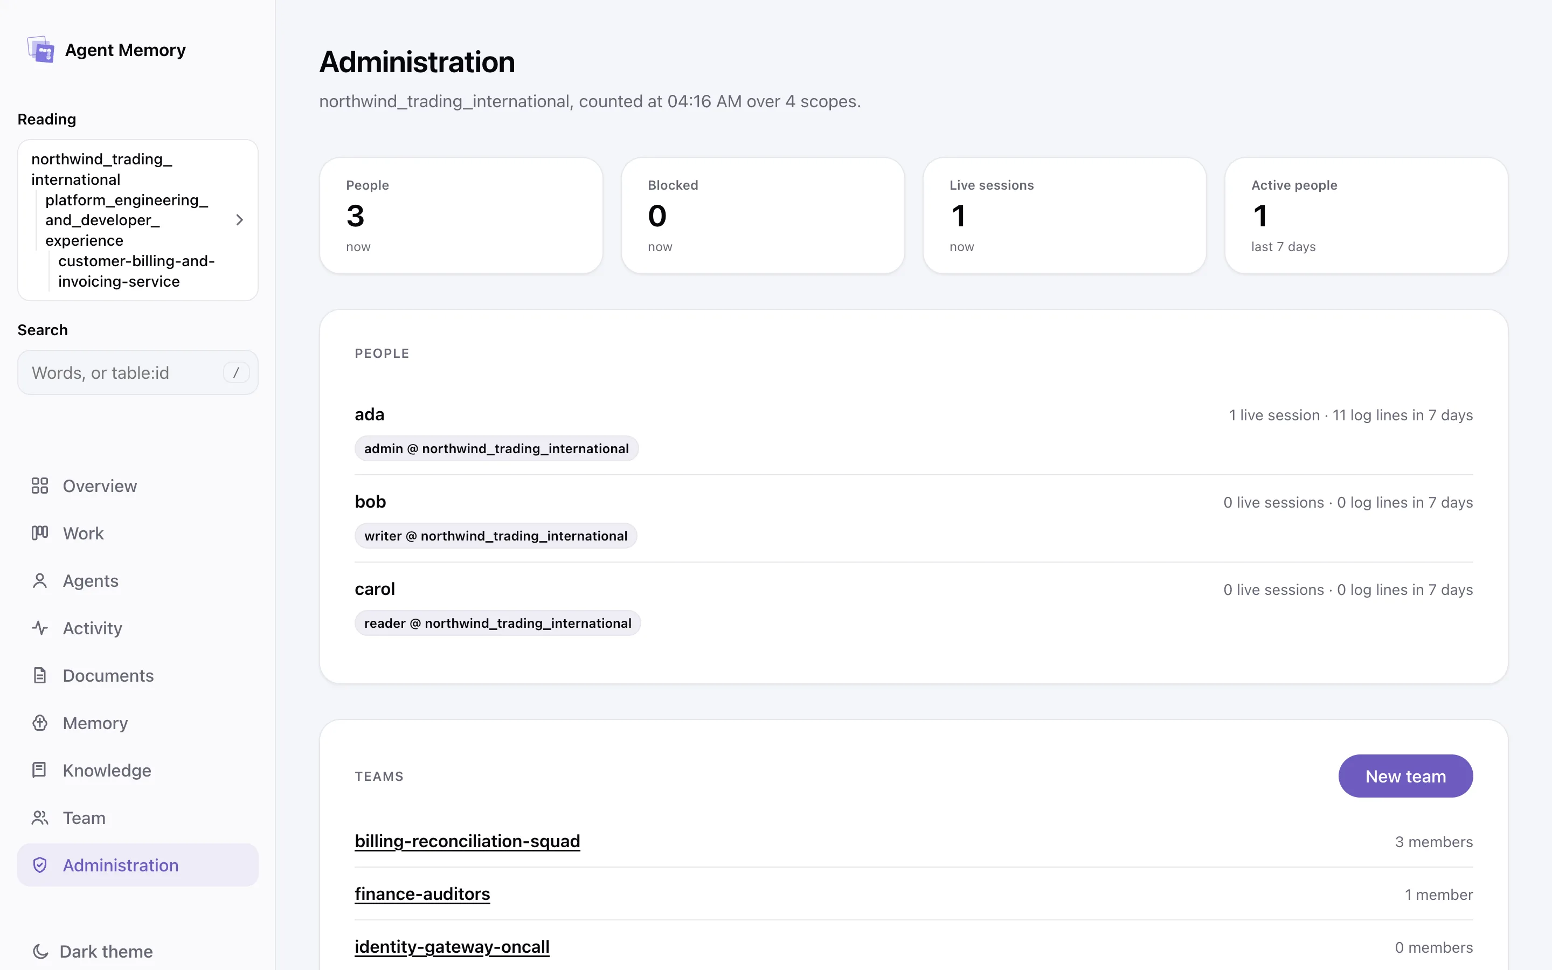Click the reader @ northwind_trading_international badge
This screenshot has width=1552, height=970.
498,623
